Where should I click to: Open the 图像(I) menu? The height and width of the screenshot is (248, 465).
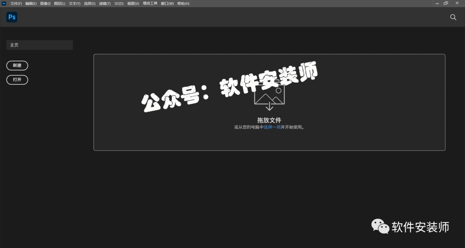pos(45,3)
